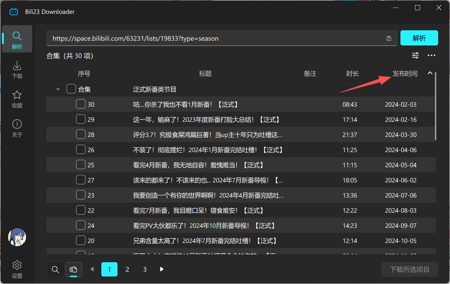
Task: Open page 3 of the list
Action: point(145,269)
